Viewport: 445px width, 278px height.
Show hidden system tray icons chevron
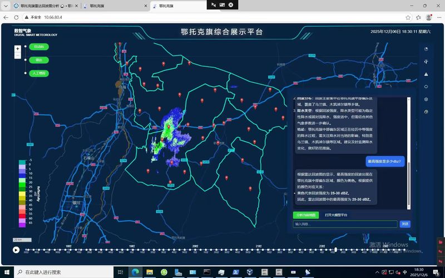377,272
